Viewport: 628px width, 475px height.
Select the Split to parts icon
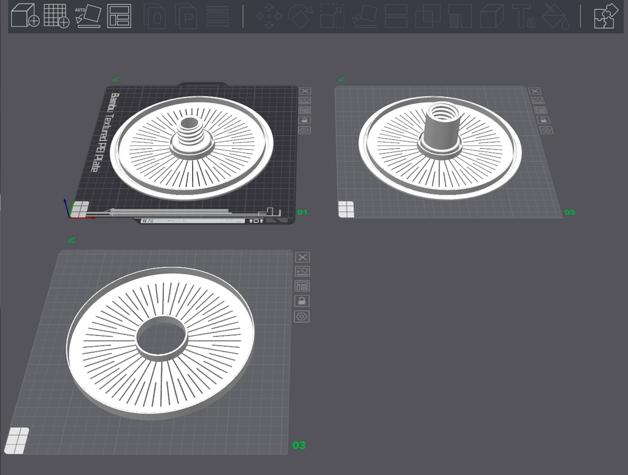click(186, 16)
